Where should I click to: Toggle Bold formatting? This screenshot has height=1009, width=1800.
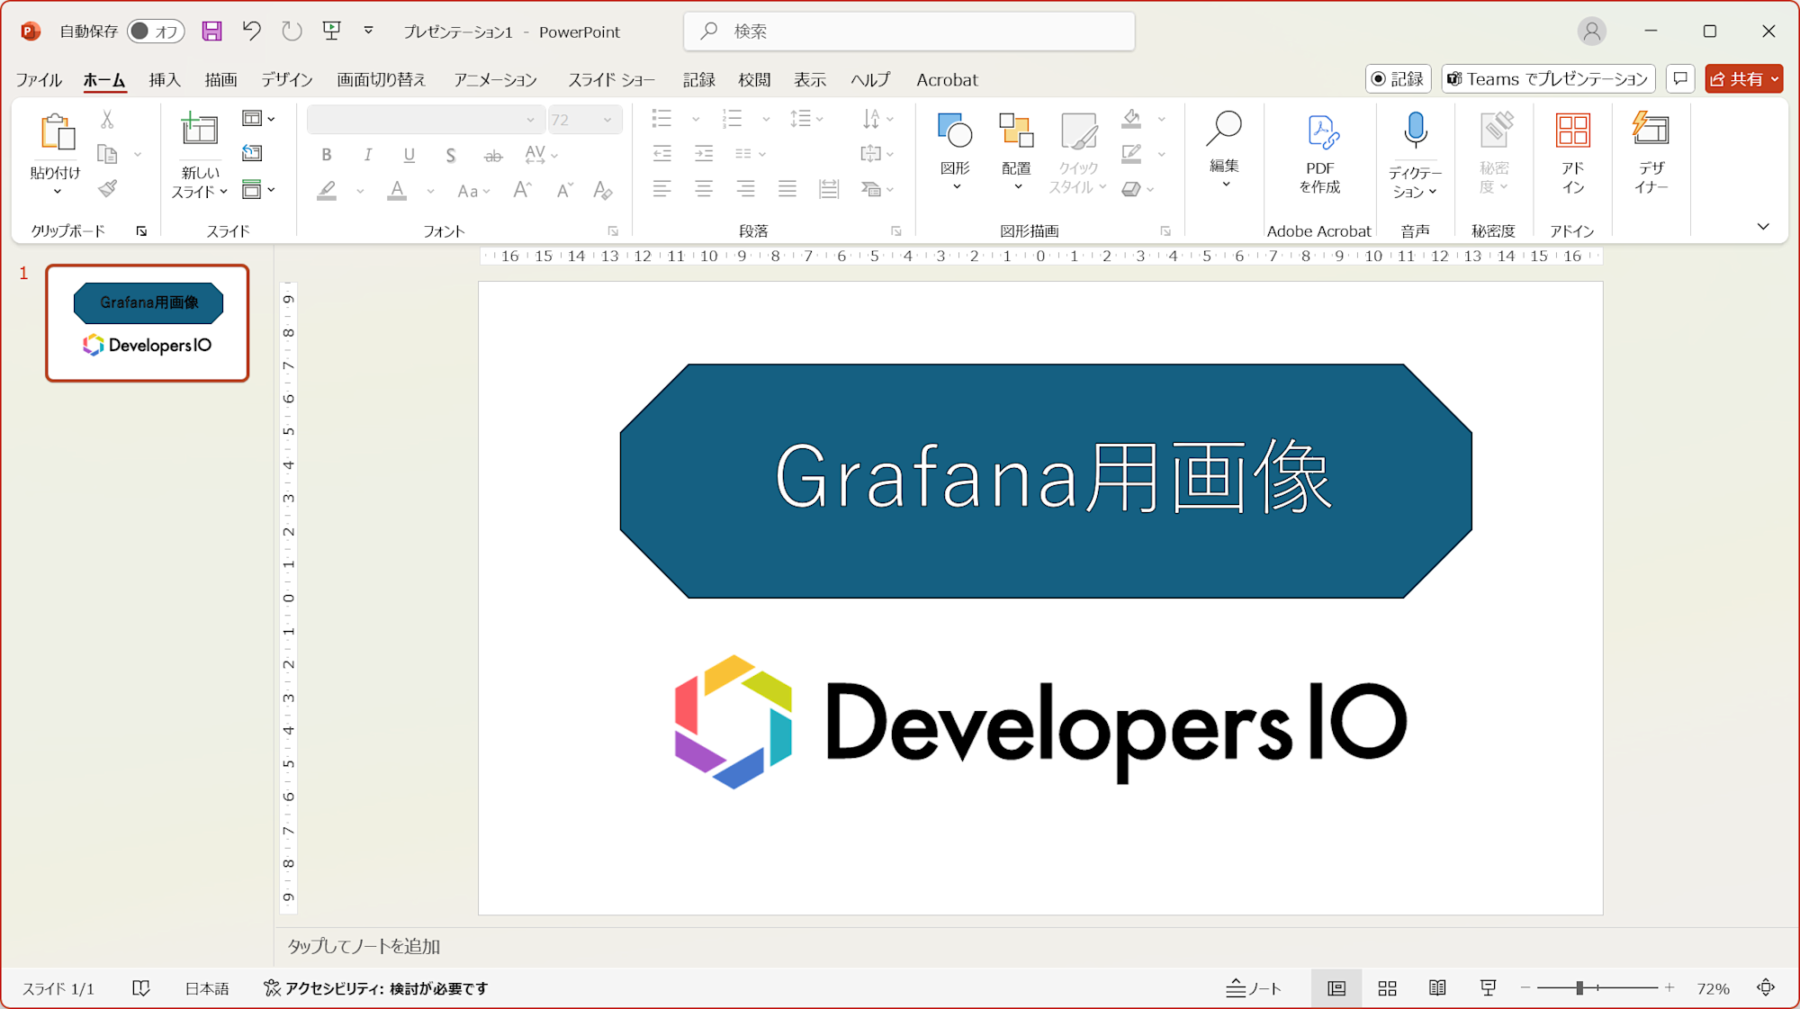[x=327, y=155]
